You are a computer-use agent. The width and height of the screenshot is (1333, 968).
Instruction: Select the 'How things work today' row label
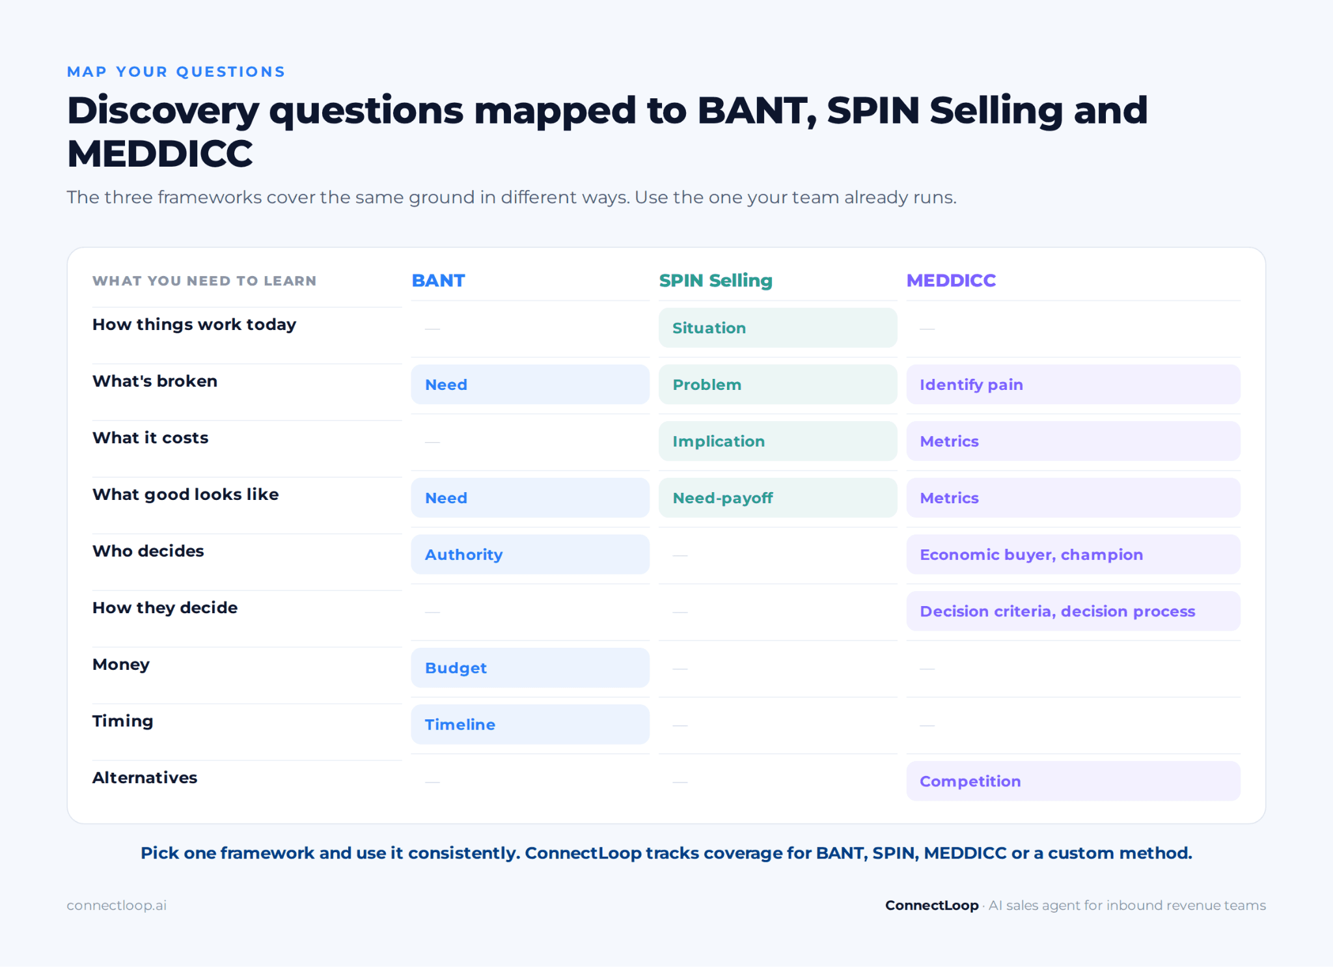click(x=194, y=325)
